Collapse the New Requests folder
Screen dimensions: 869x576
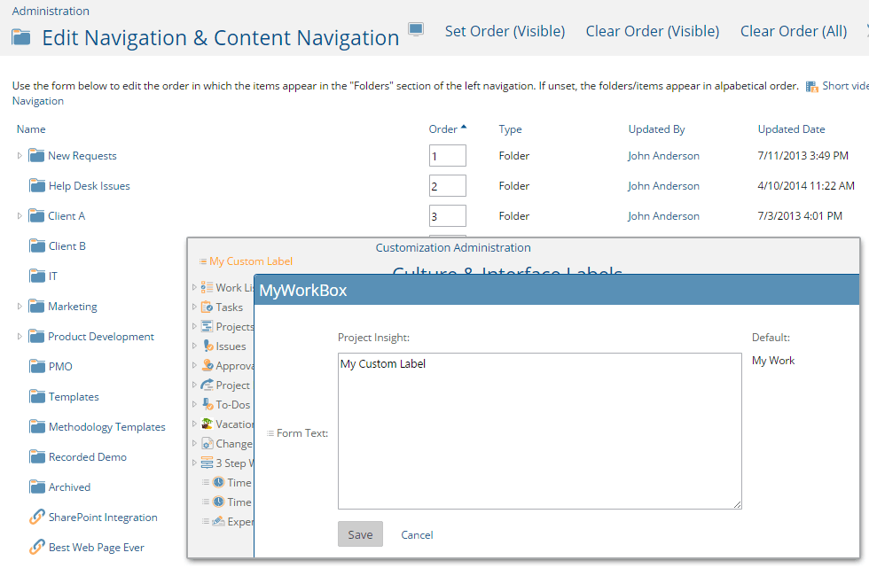(x=18, y=155)
